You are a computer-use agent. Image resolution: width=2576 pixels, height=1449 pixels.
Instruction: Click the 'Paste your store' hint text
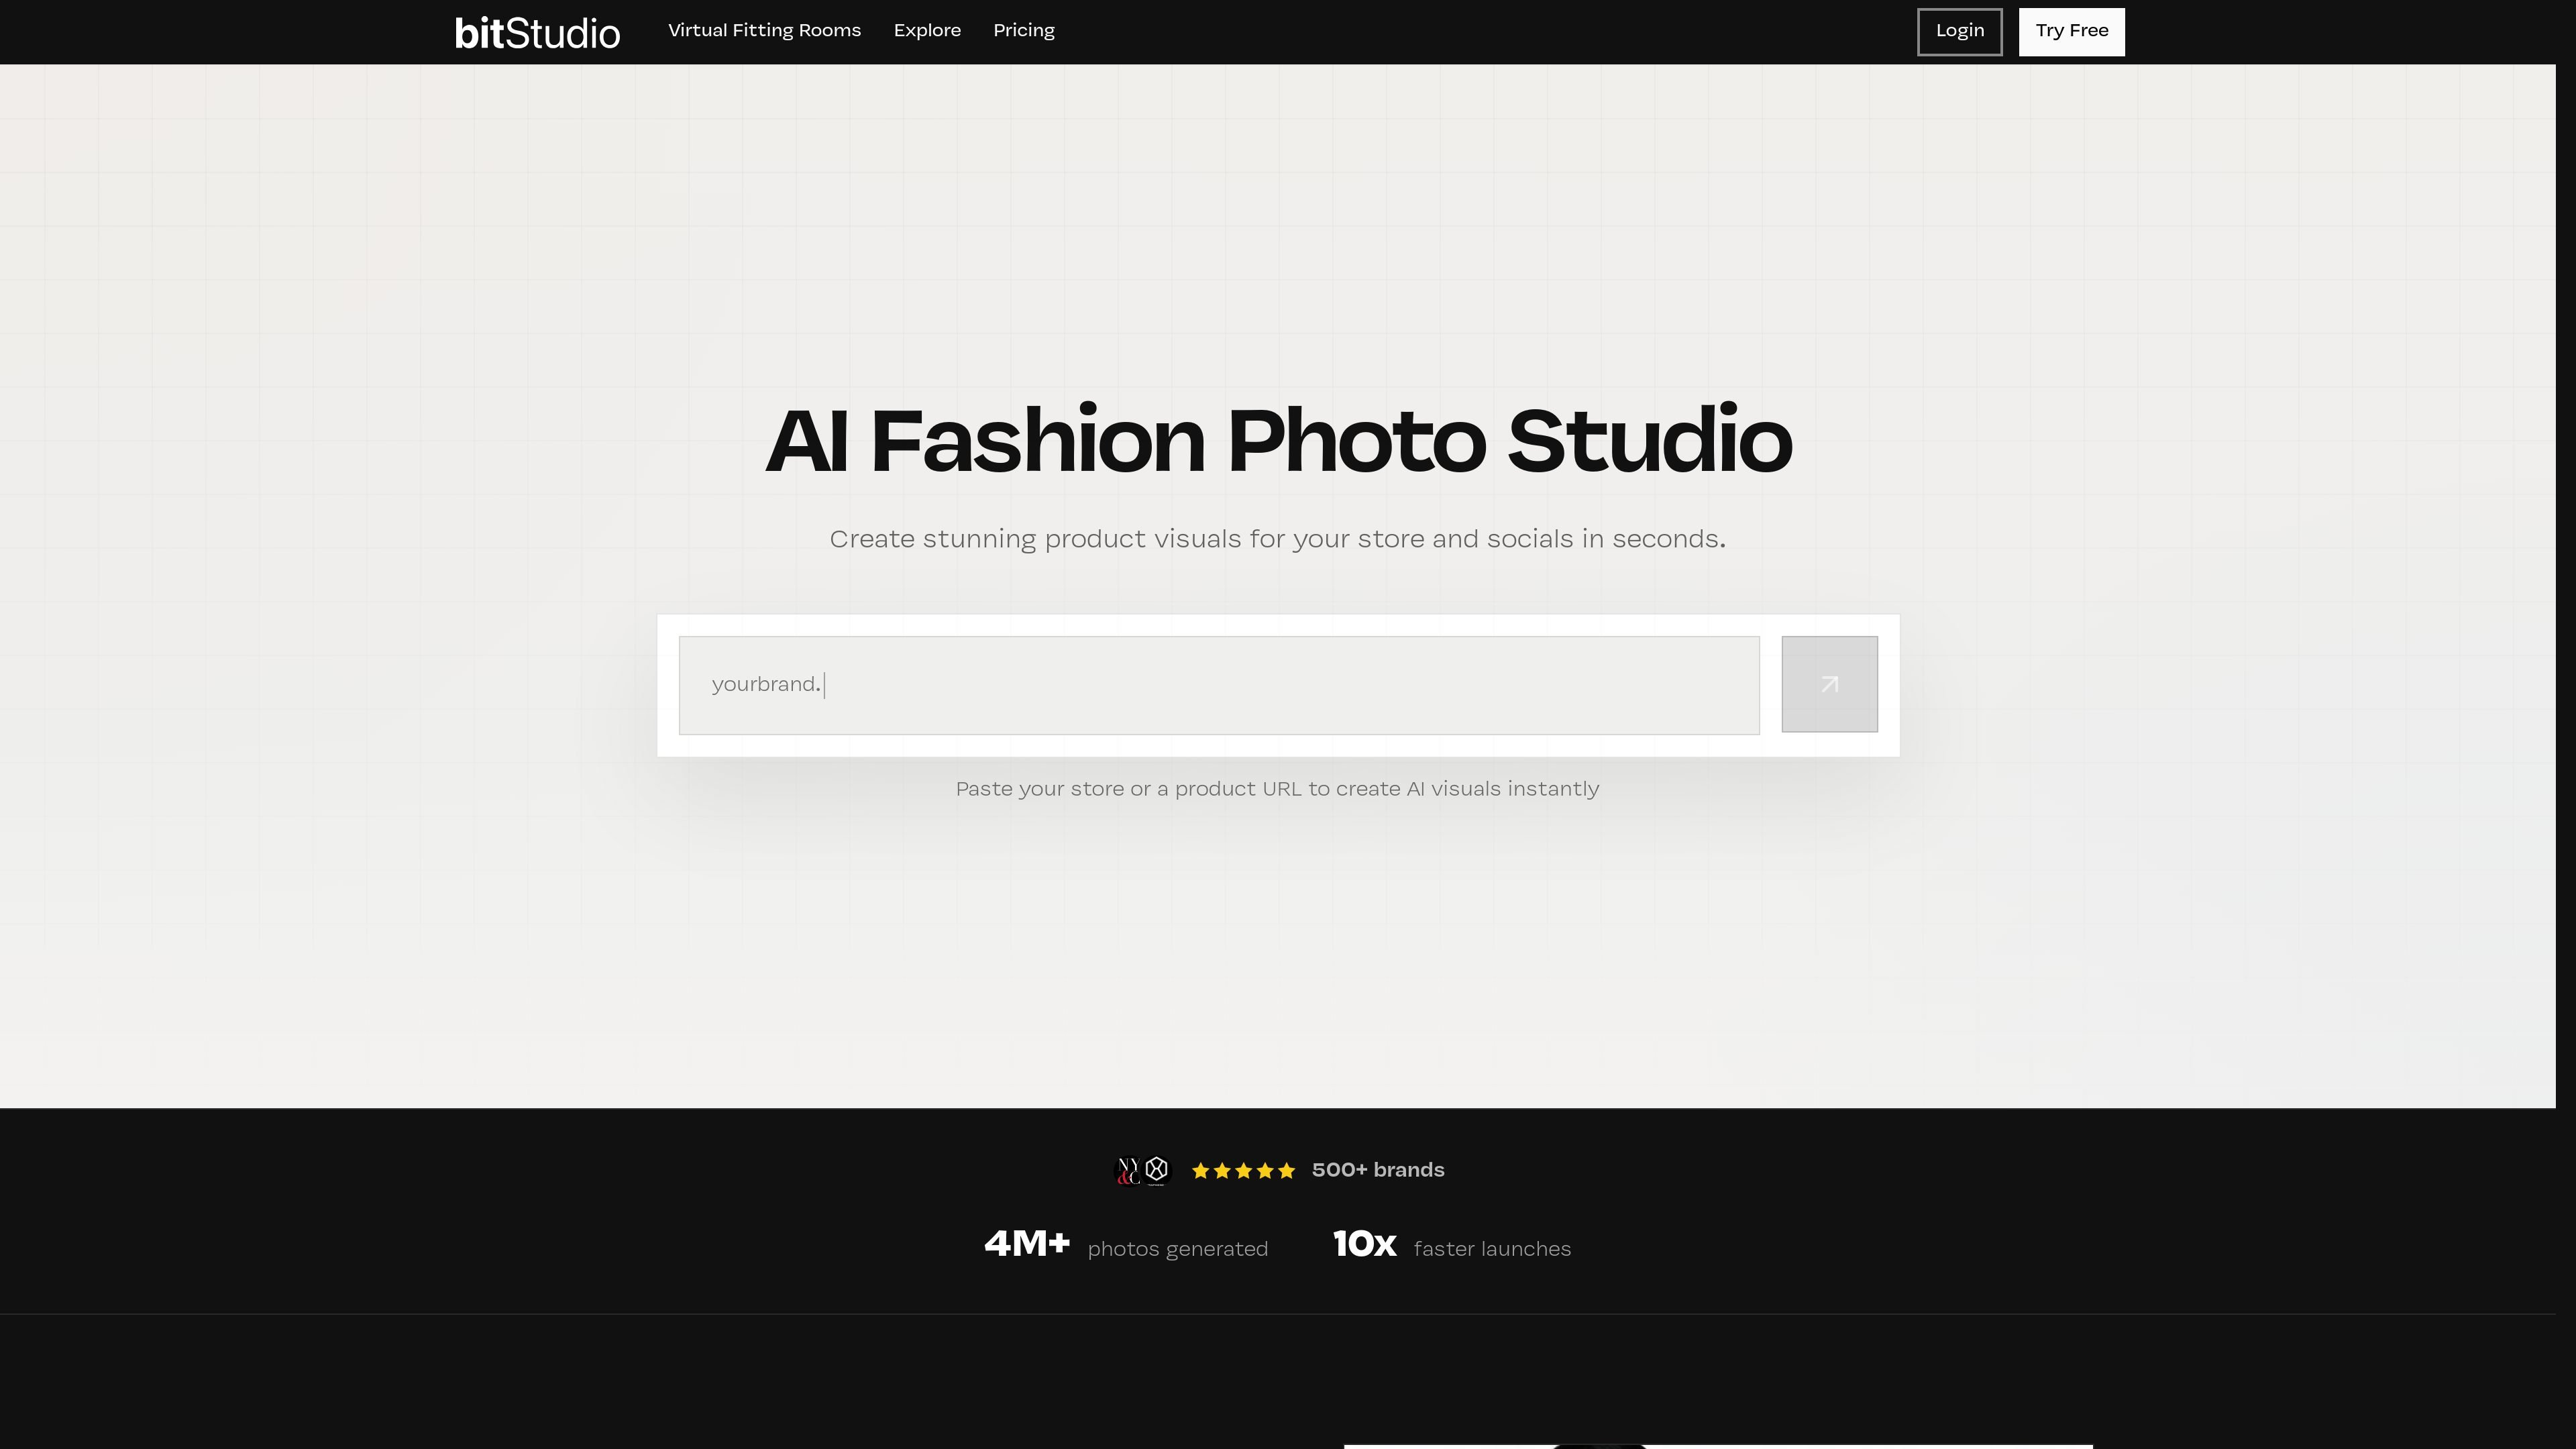pyautogui.click(x=1277, y=789)
